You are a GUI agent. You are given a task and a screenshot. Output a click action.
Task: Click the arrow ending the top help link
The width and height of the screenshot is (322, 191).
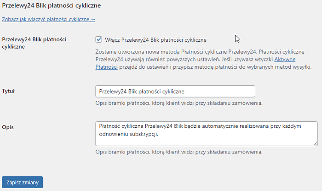93,20
